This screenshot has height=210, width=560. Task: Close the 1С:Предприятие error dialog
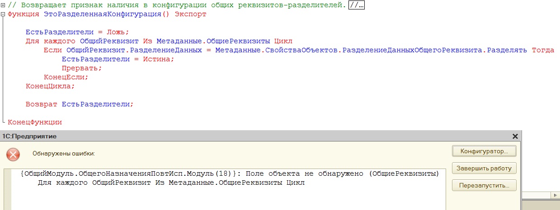pos(515,137)
